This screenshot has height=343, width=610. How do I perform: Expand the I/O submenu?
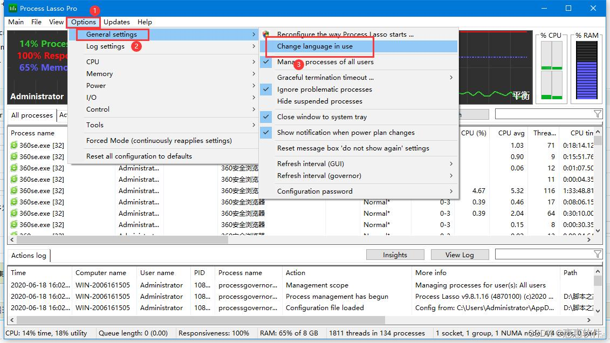click(x=163, y=97)
